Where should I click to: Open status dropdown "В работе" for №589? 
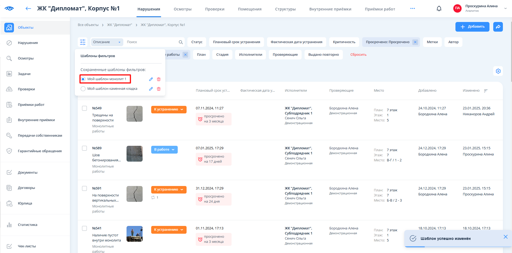coord(164,150)
